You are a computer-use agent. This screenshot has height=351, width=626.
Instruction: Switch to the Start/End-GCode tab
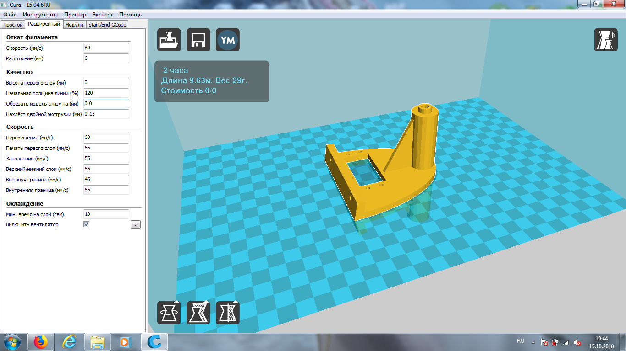click(x=107, y=25)
